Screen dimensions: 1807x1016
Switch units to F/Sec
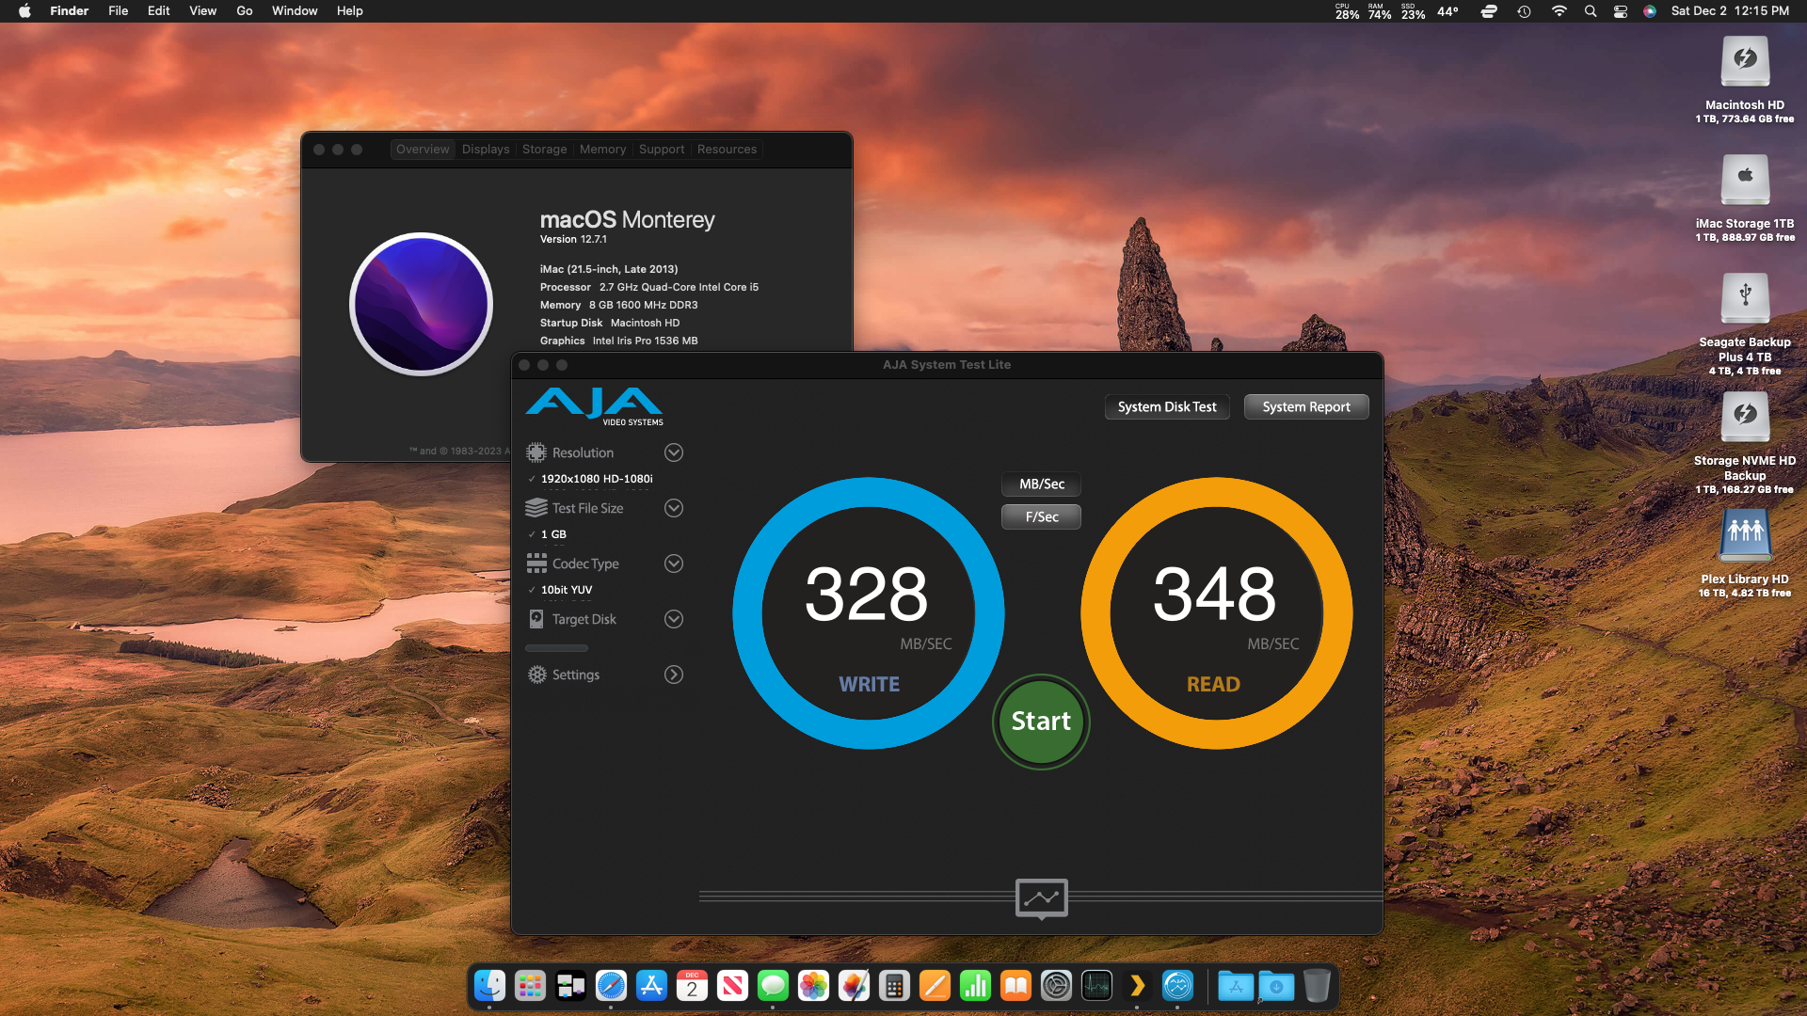click(x=1041, y=516)
